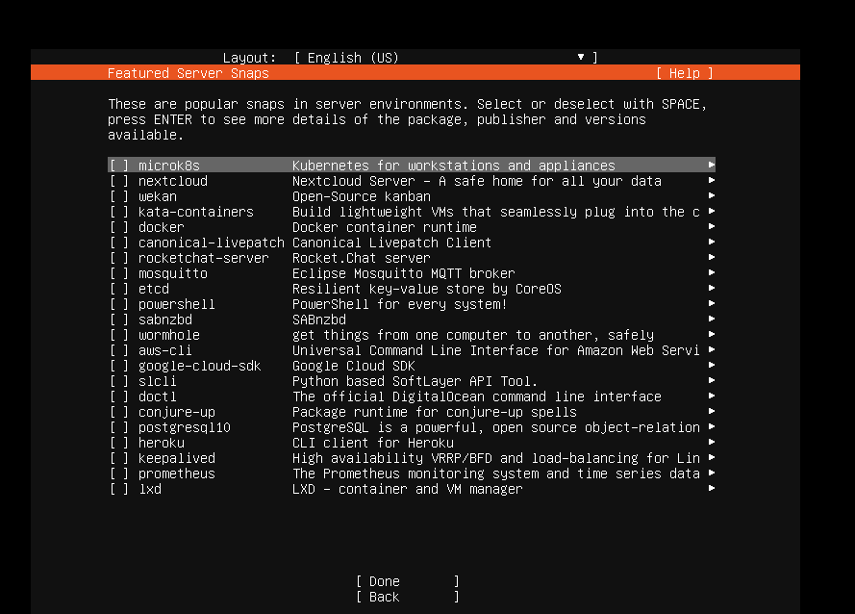Select the postgresql10 snap name
The height and width of the screenshot is (614, 855).
coord(185,427)
